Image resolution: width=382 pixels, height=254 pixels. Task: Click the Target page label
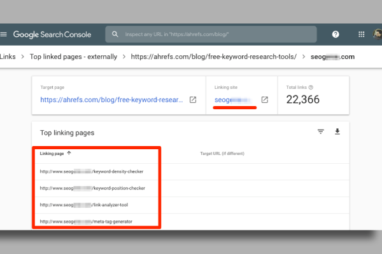[52, 87]
